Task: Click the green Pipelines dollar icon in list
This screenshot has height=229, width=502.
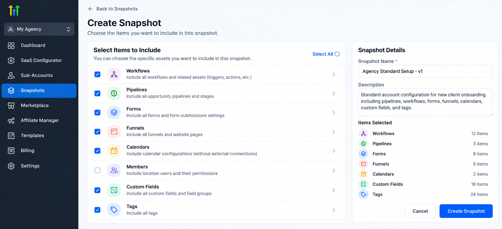Action: pos(114,93)
